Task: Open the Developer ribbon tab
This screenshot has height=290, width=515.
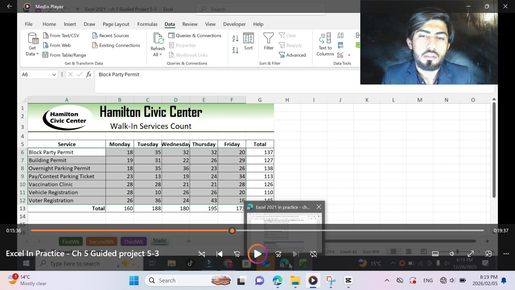Action: (x=234, y=24)
